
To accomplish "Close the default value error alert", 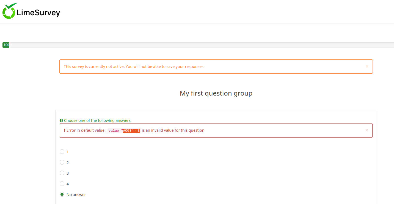I will [x=367, y=130].
